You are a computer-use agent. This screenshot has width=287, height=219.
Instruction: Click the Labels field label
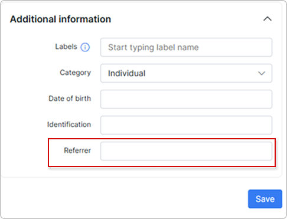click(66, 47)
